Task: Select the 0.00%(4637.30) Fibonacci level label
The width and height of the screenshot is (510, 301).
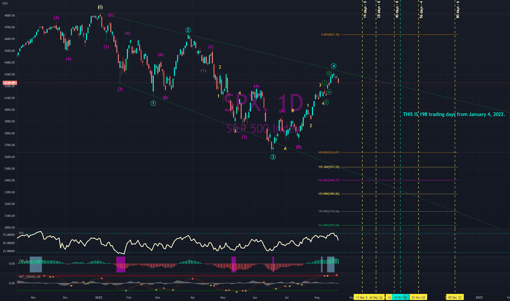Action: 330,34
